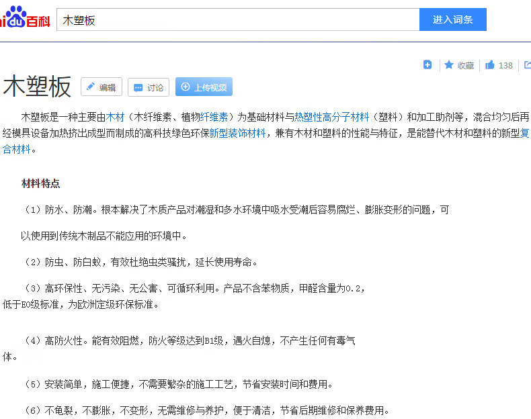531x419 pixels.
Task: Open the 热塑性高分子材料 link
Action: (x=331, y=117)
